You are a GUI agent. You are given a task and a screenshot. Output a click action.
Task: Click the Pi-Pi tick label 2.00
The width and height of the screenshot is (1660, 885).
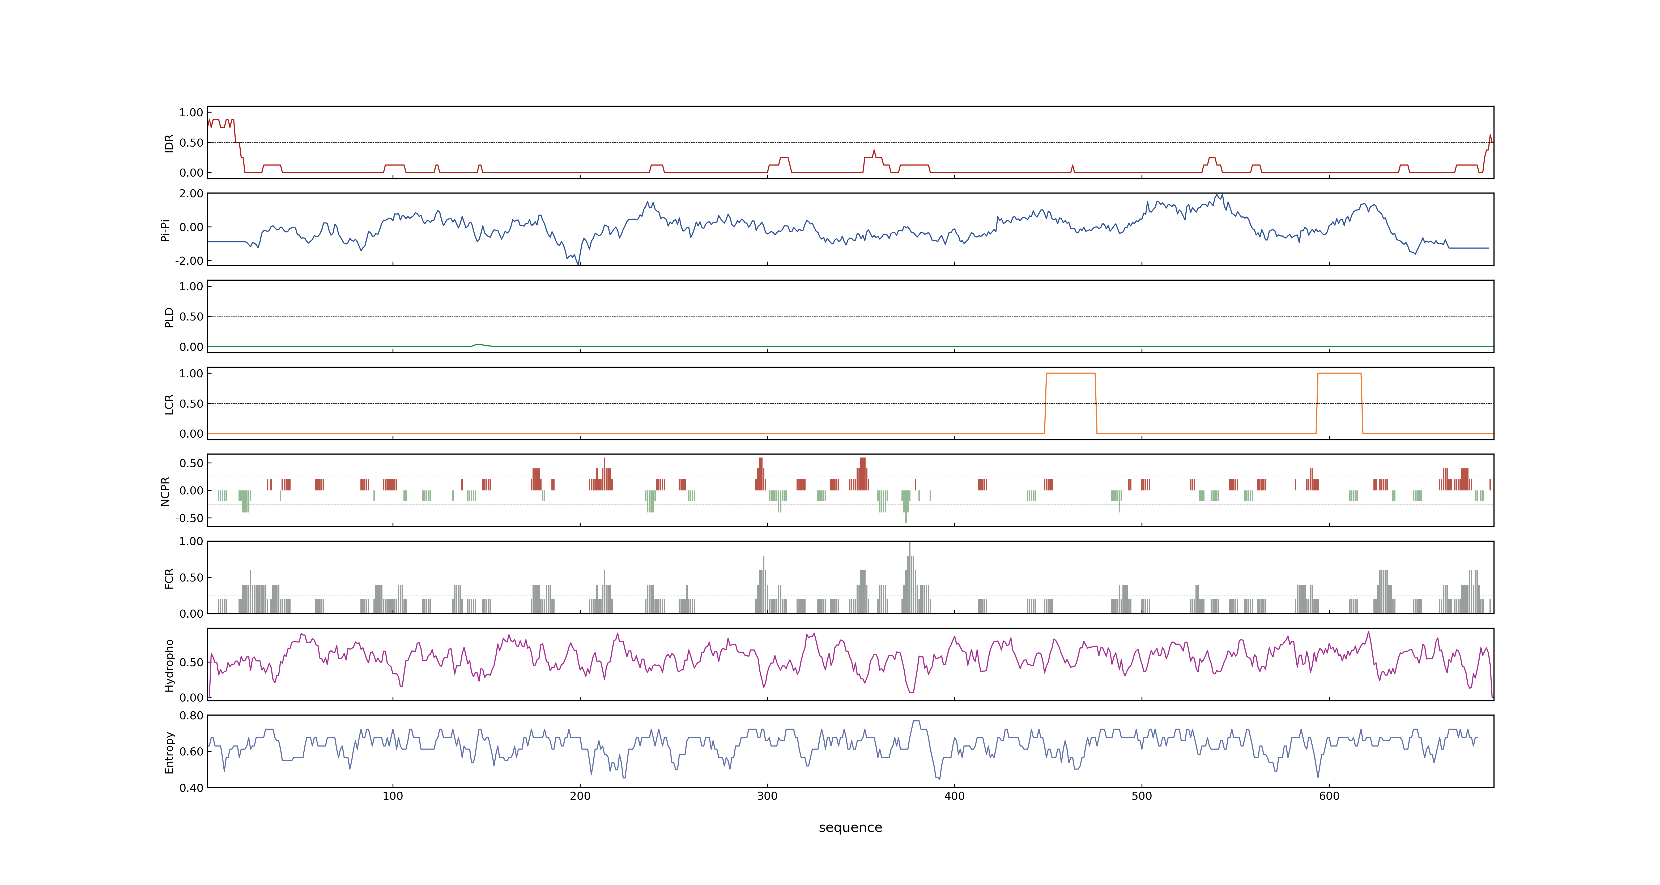click(x=191, y=193)
